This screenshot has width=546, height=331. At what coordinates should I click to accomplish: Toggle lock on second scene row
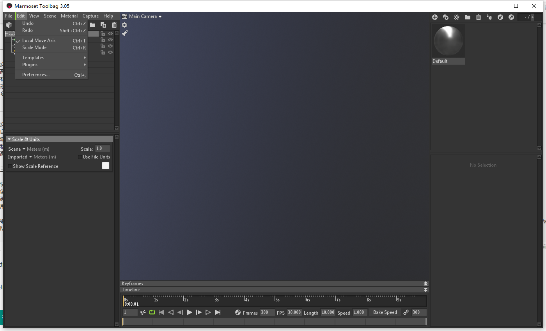[103, 40]
